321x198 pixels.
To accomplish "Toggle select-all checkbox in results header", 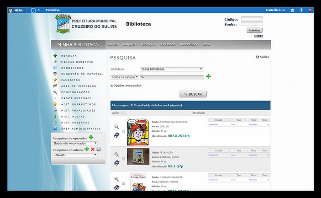I will (123, 113).
